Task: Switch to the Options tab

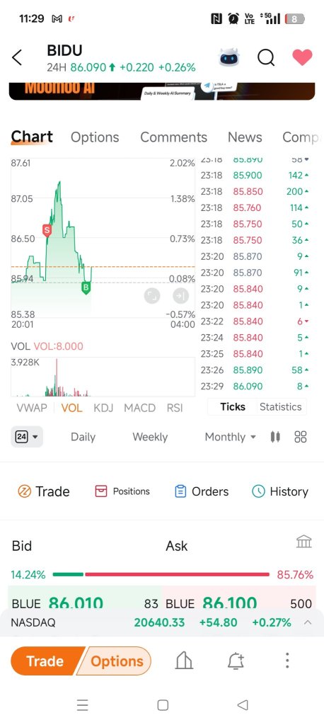Action: point(95,137)
